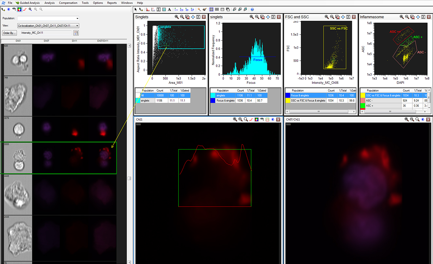Open the Population dropdown

click(x=77, y=19)
